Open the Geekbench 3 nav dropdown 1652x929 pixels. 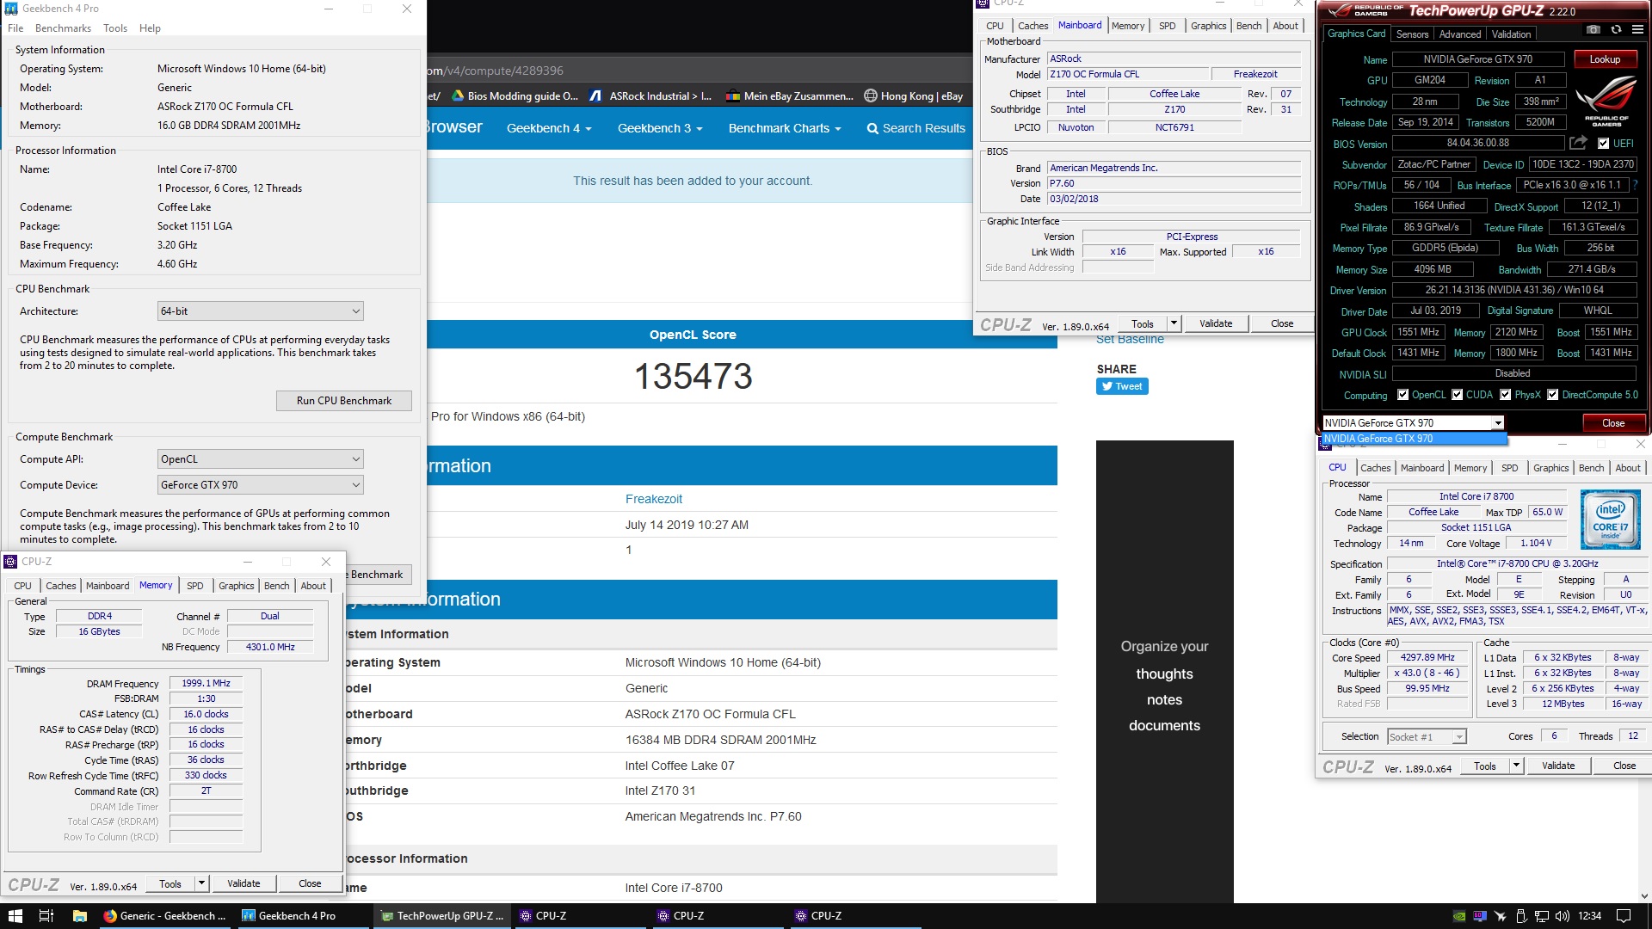(x=660, y=128)
